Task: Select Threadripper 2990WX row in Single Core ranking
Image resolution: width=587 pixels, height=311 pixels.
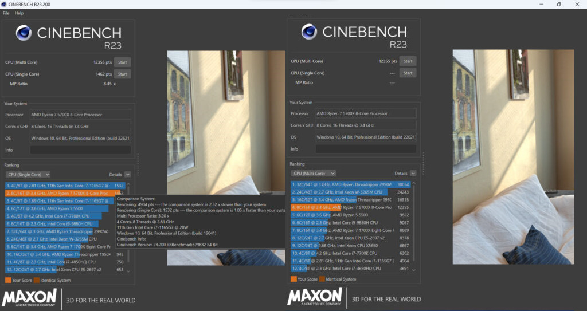Action: tap(65, 231)
